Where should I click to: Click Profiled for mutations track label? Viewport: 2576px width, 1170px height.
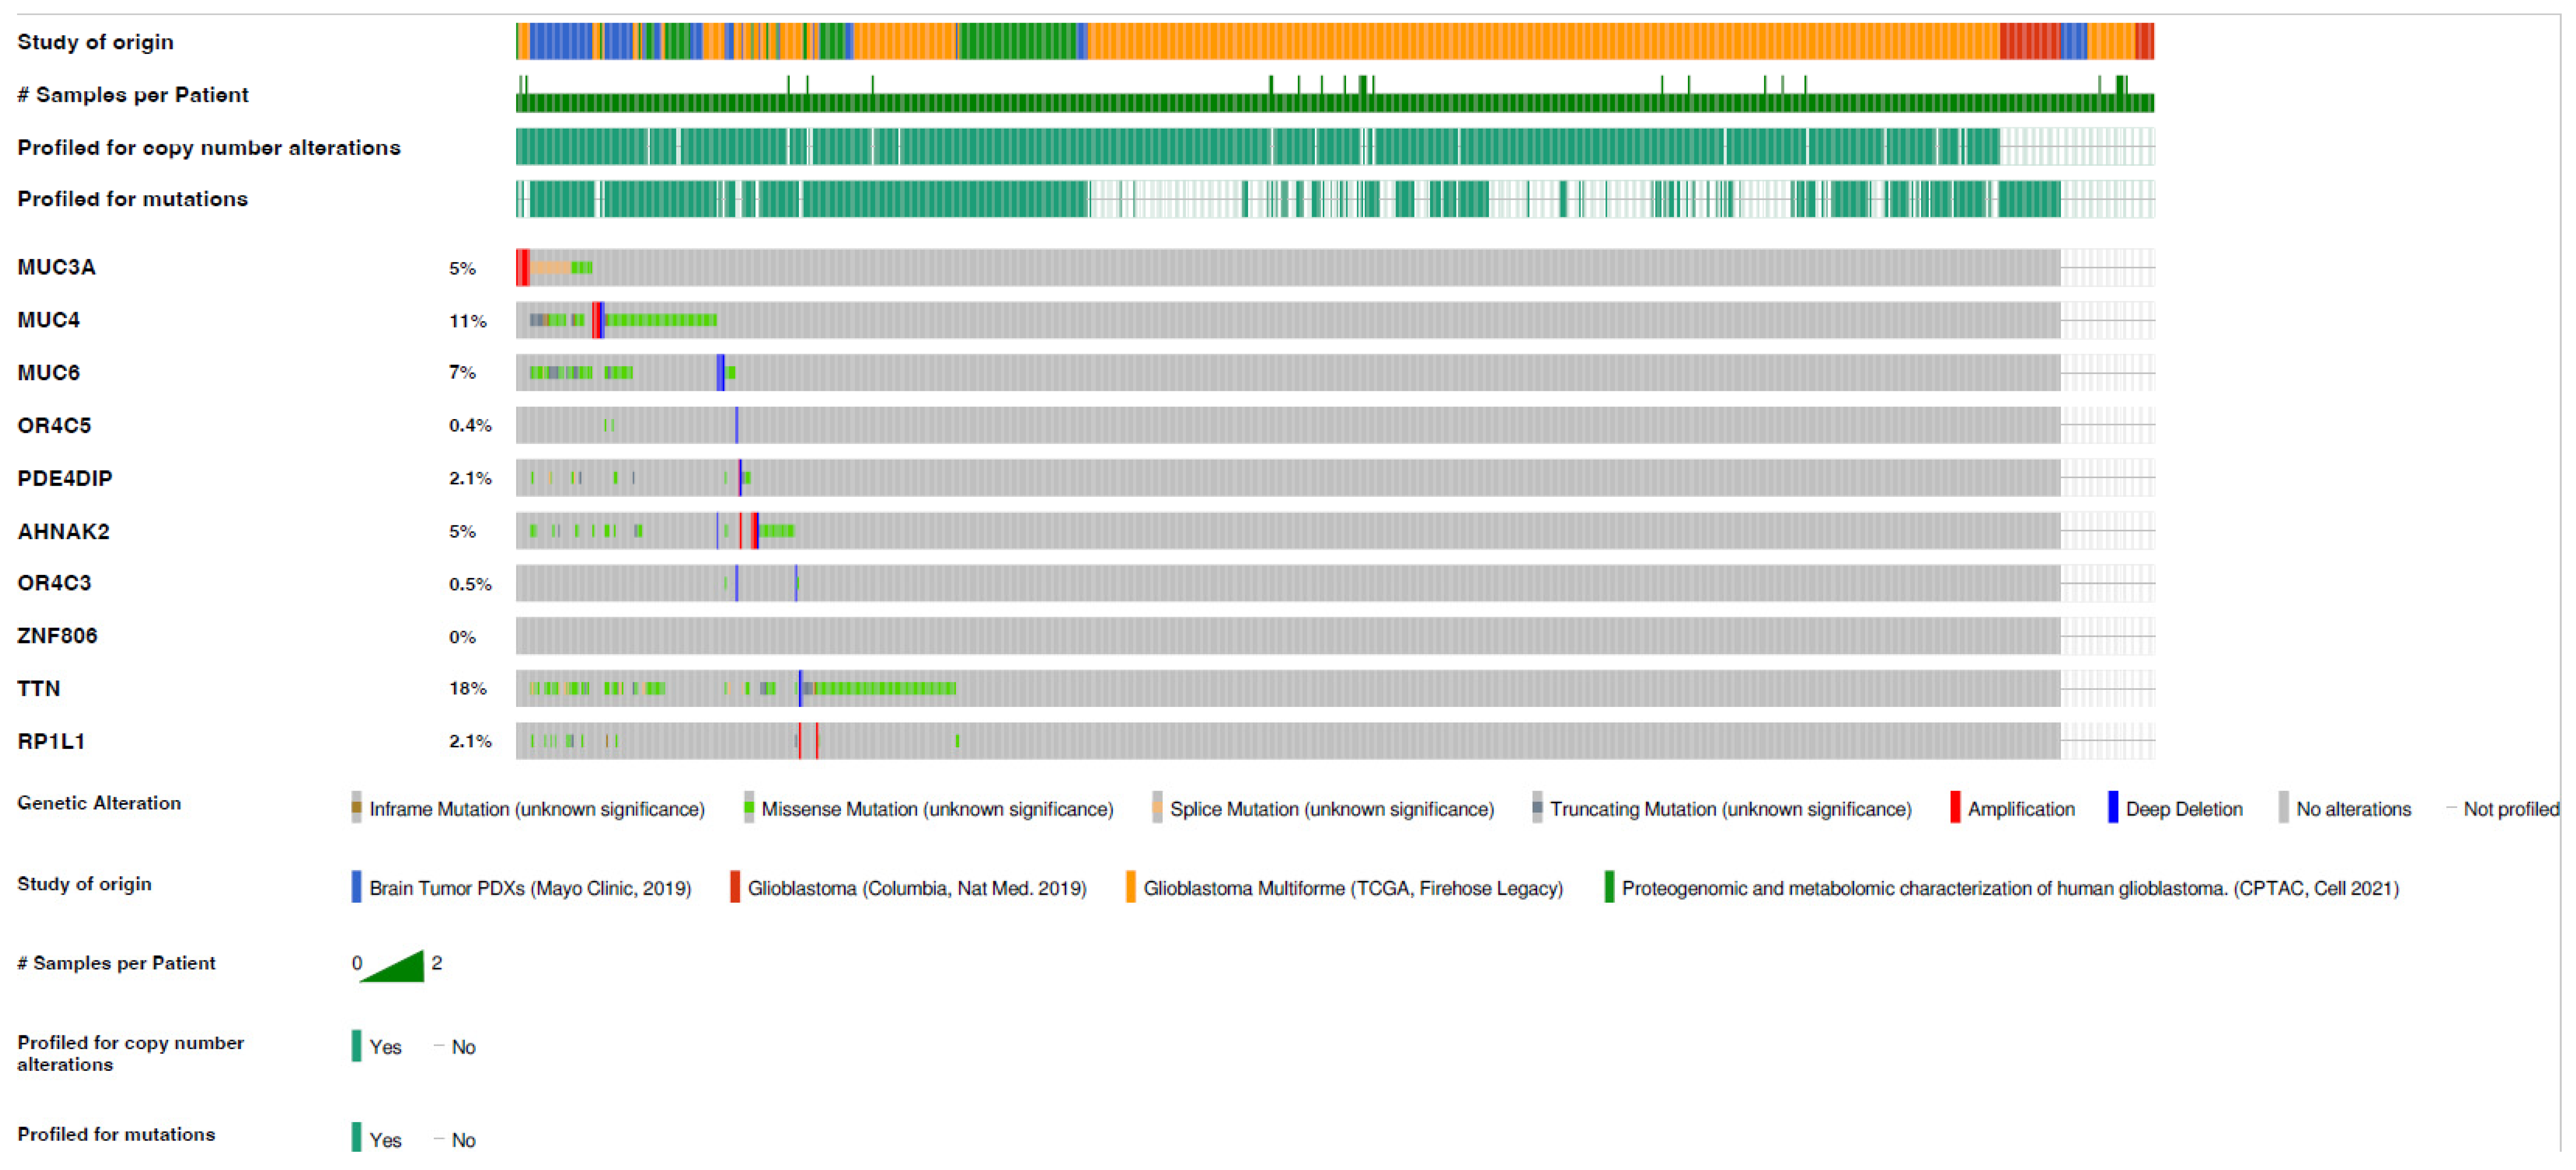point(132,199)
